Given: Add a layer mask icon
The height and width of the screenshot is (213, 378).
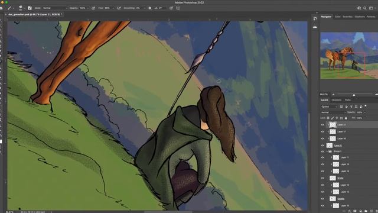Looking at the screenshot, I should pyautogui.click(x=355, y=211).
